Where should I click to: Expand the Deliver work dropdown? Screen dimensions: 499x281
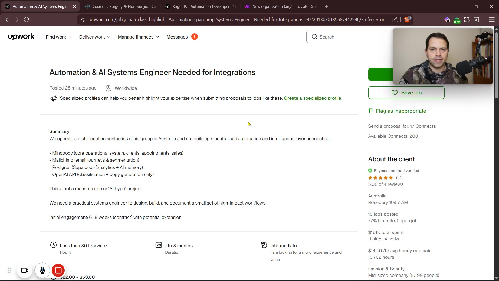95,37
